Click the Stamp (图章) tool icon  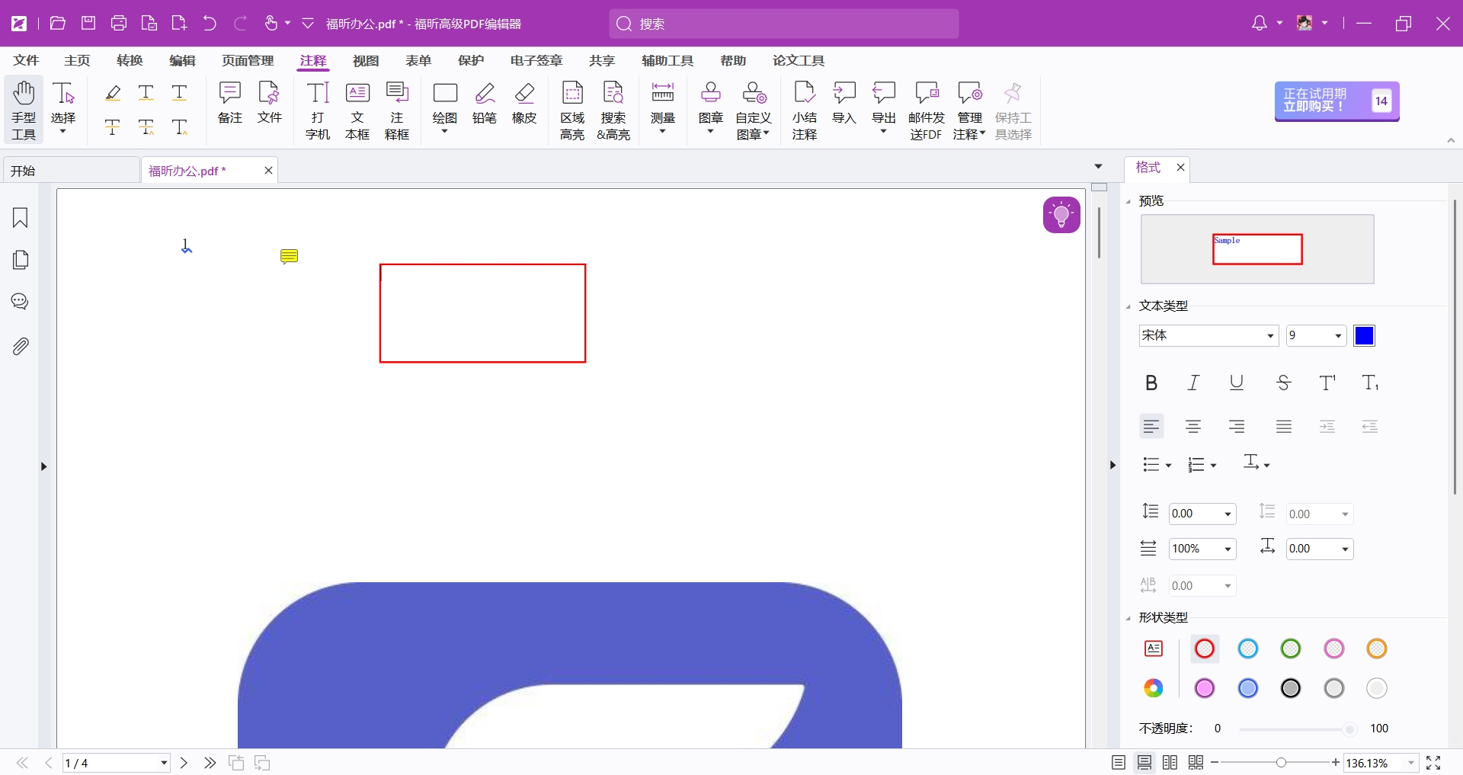[710, 94]
